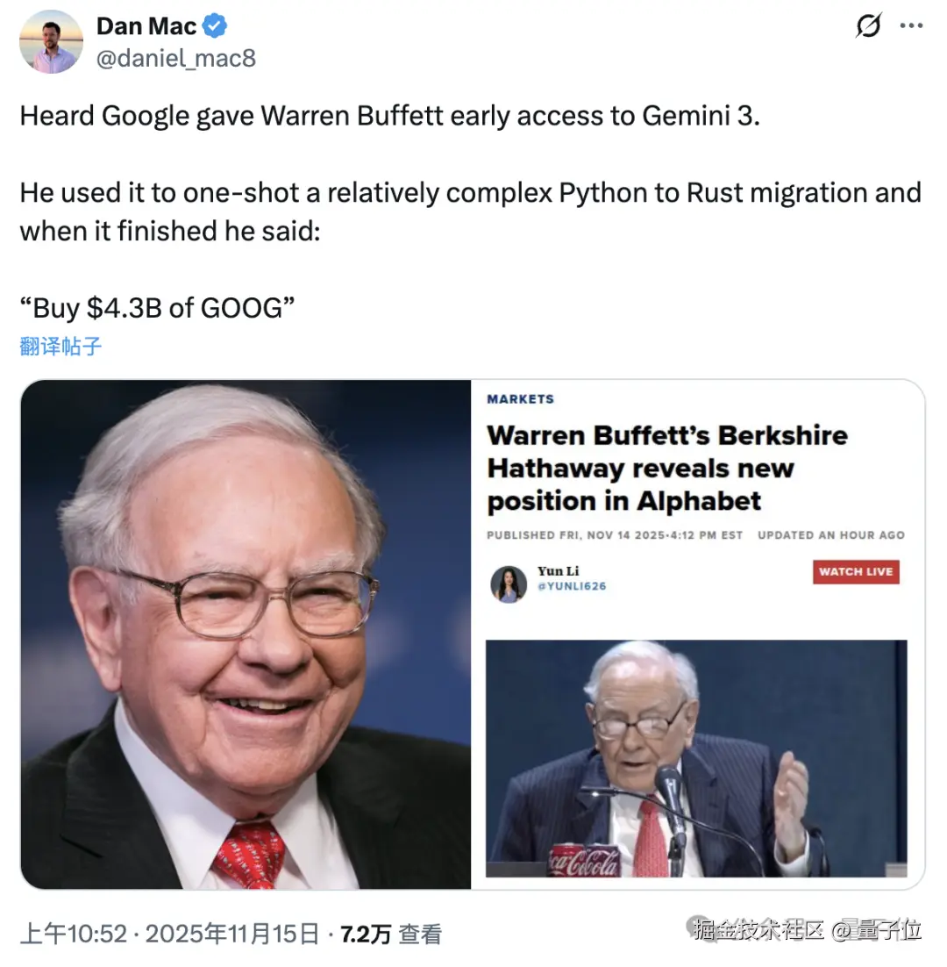Click the 翻译帖子 translate link
The image size is (947, 967).
pyautogui.click(x=61, y=346)
